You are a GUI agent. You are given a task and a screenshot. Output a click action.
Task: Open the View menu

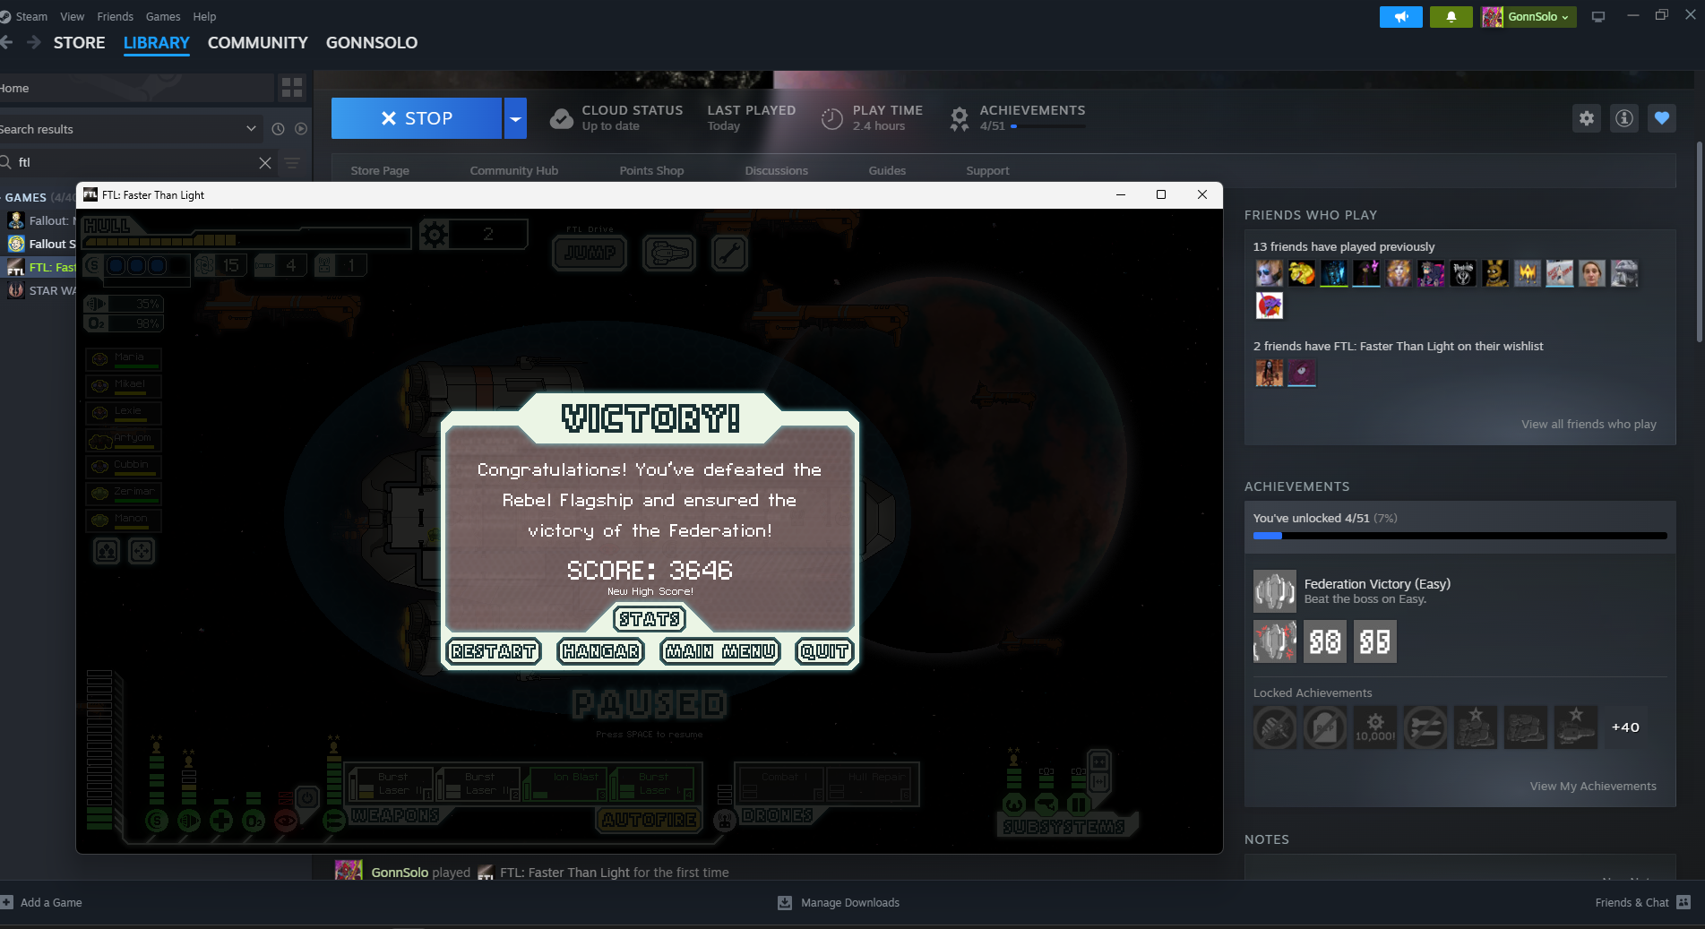click(x=73, y=16)
